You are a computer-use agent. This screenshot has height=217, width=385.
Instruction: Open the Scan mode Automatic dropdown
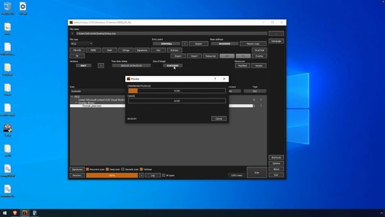[97, 91]
